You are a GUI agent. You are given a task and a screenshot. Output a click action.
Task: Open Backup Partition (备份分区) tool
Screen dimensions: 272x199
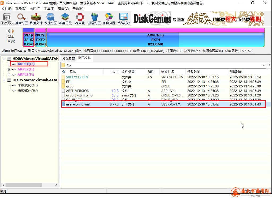[x=109, y=19]
